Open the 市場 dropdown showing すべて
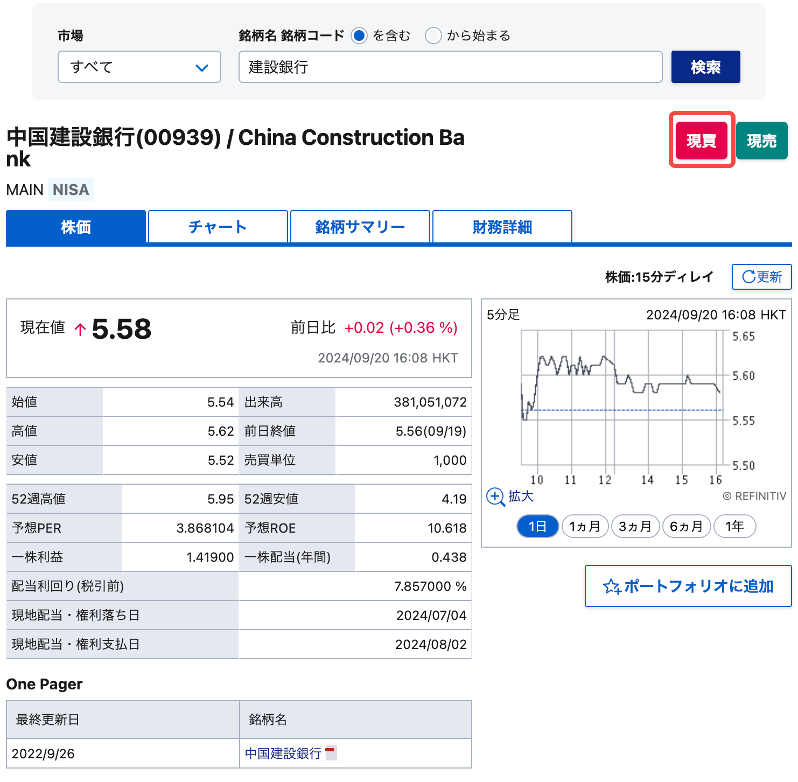The height and width of the screenshot is (782, 798). (139, 67)
